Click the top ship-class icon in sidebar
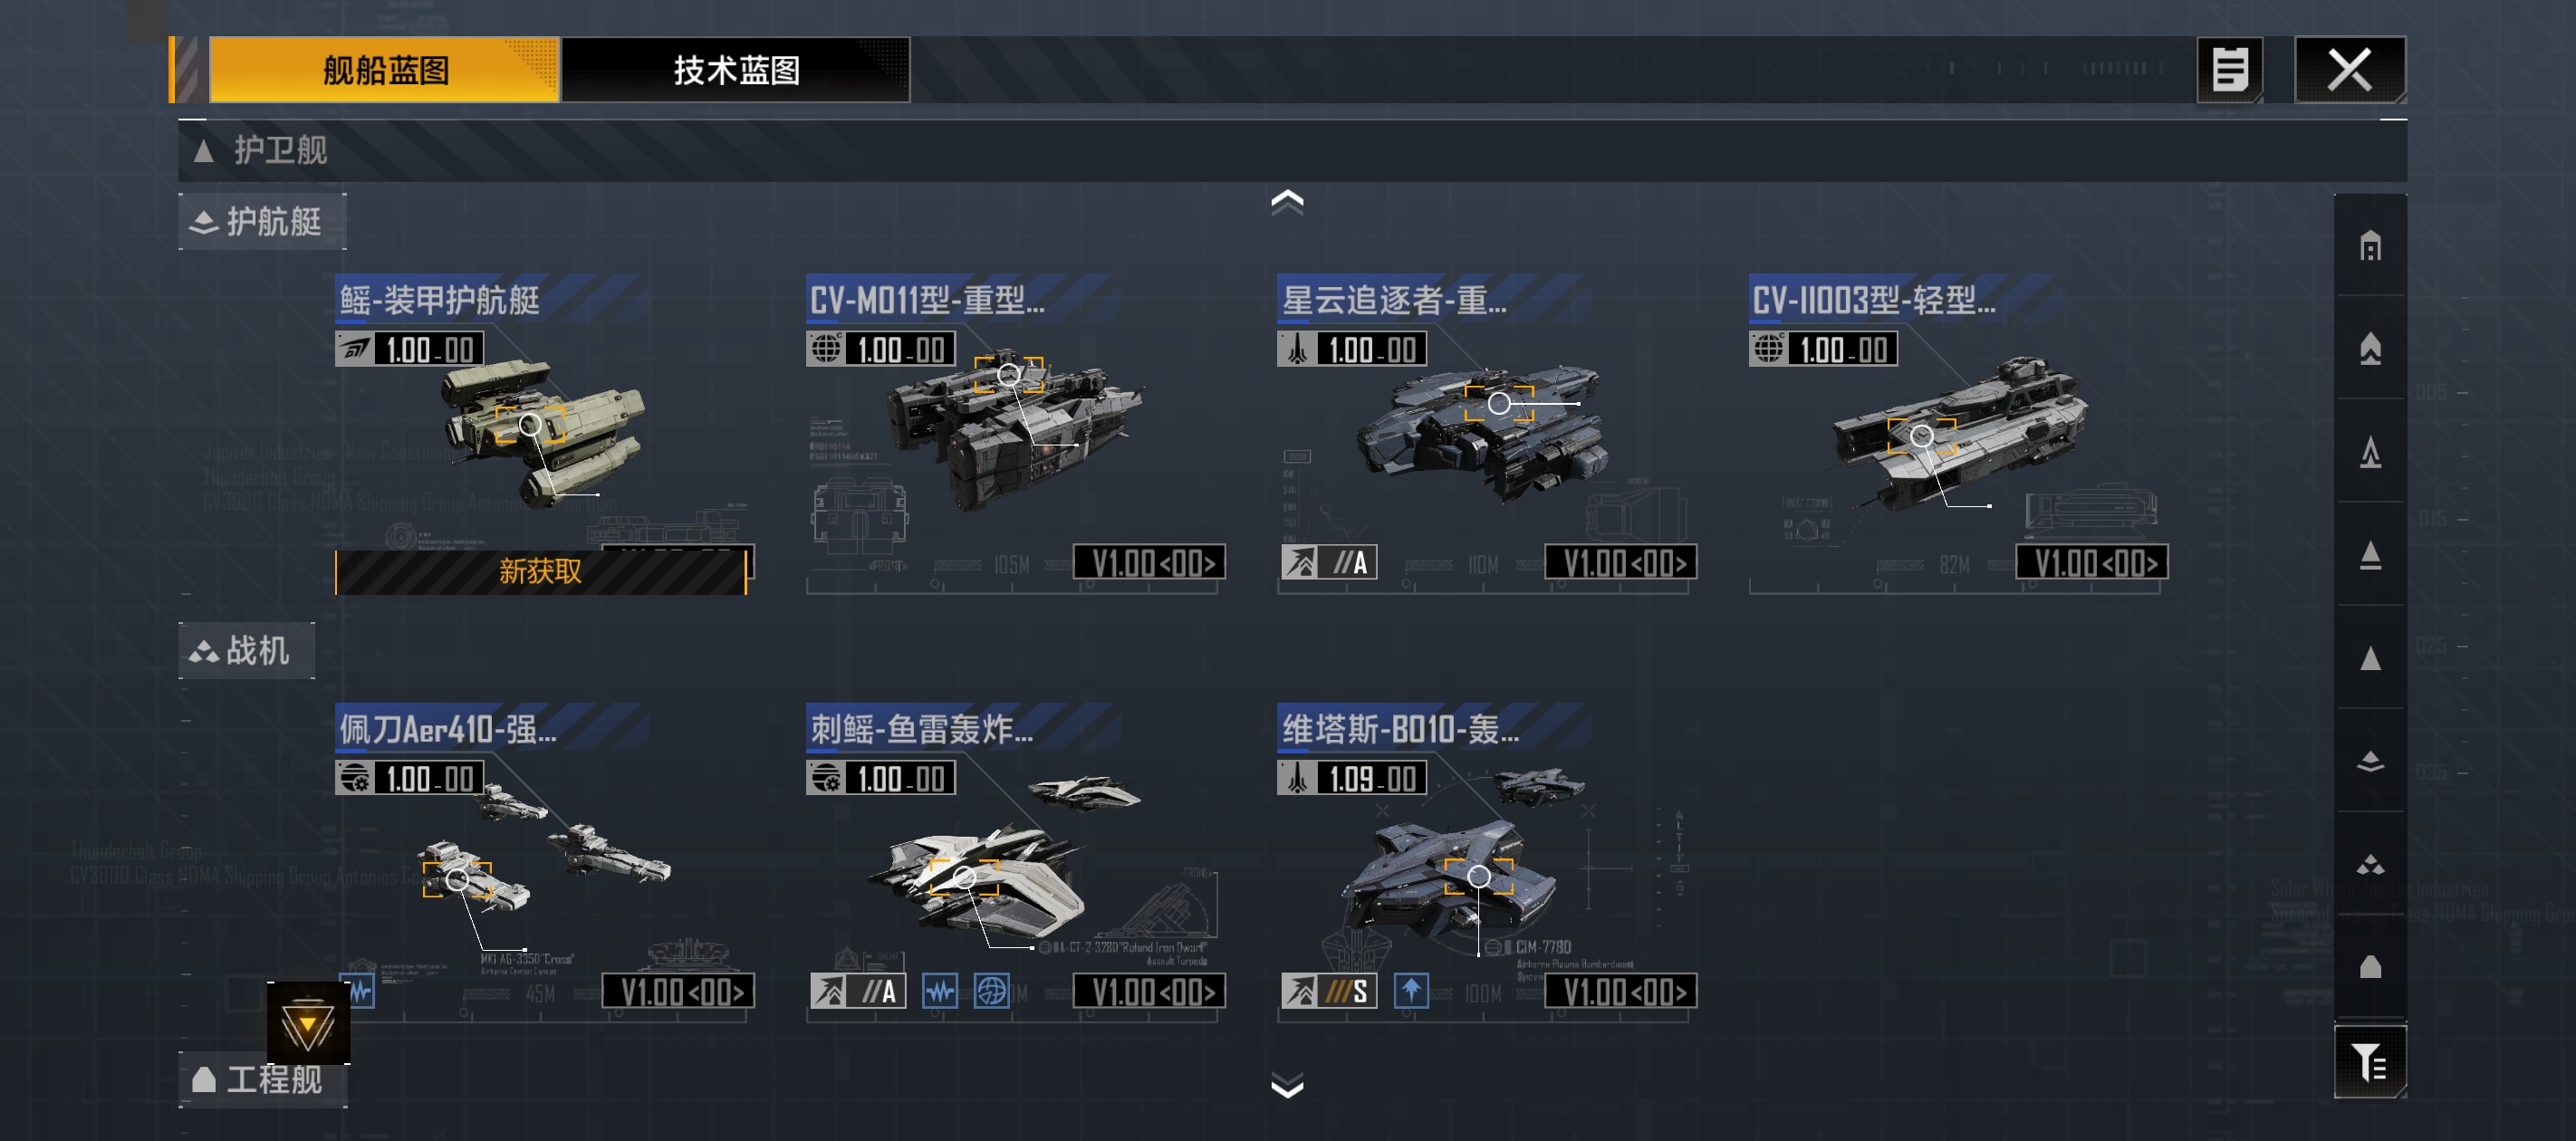This screenshot has height=1141, width=2576. point(2369,246)
